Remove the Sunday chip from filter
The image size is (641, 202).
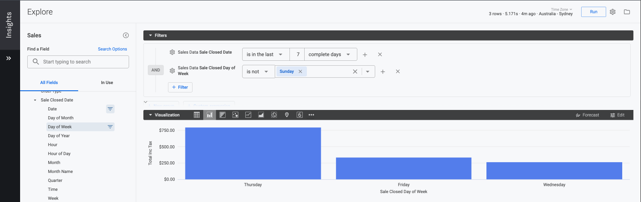point(300,72)
